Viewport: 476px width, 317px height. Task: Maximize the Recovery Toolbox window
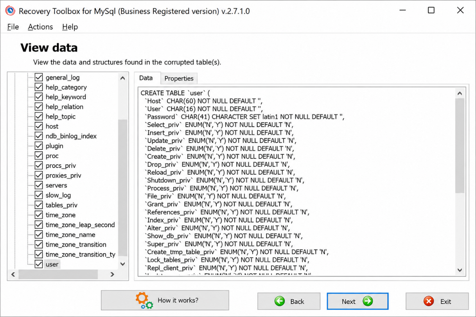431,10
